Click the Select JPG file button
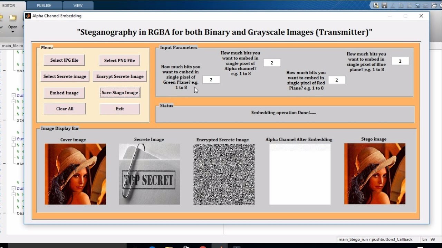The height and width of the screenshot is (248, 442). click(x=64, y=60)
